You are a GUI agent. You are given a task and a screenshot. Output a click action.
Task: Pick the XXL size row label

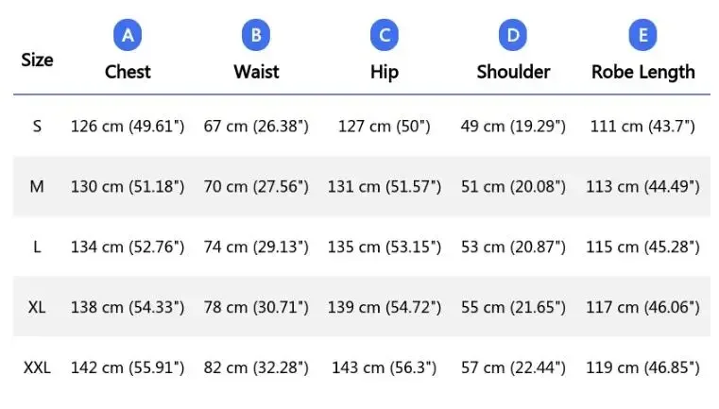[x=37, y=367]
